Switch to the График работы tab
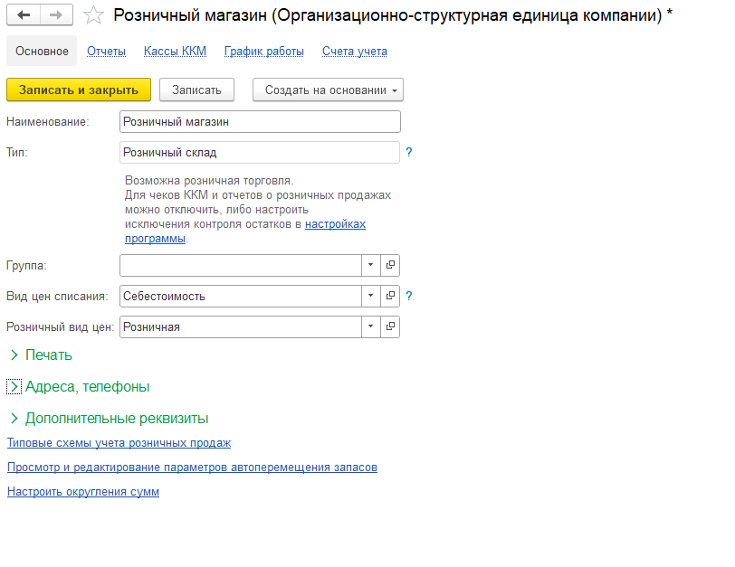This screenshot has width=735, height=567. [x=263, y=52]
